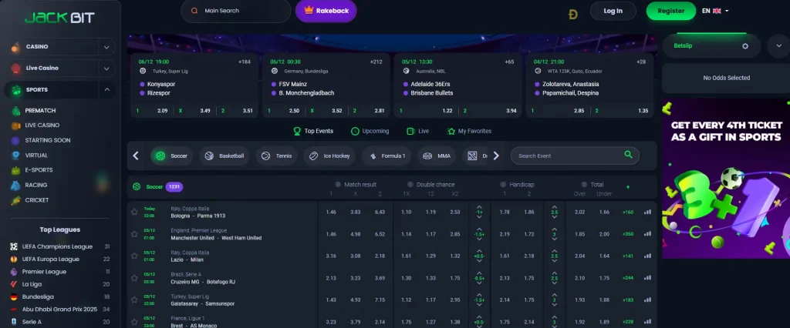The image size is (790, 328).
Task: Choose the MMA sport filter
Action: coord(437,156)
